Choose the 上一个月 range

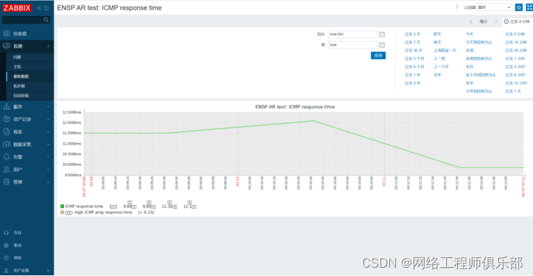tap(441, 67)
